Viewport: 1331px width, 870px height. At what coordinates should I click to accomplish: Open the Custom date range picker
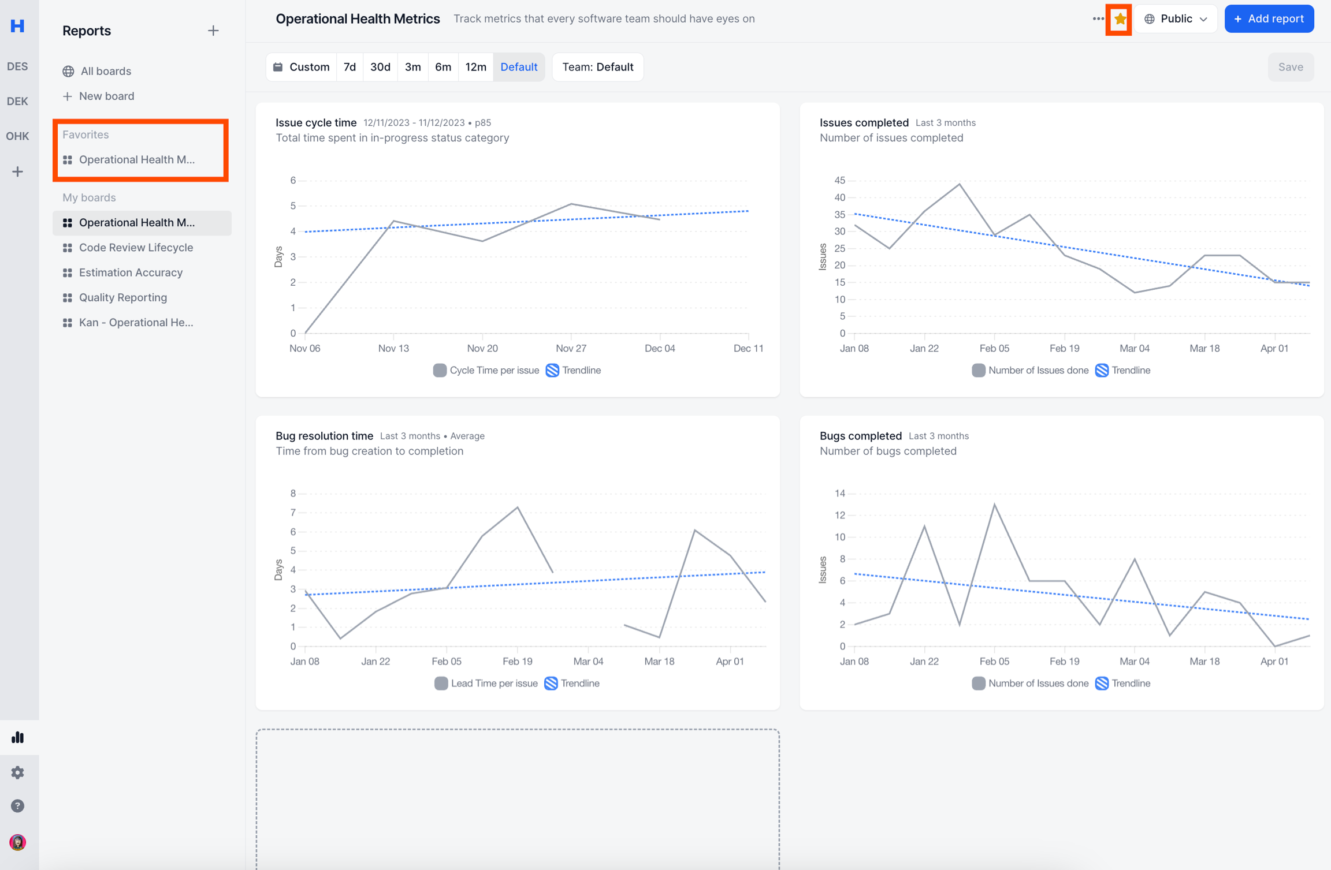tap(302, 67)
